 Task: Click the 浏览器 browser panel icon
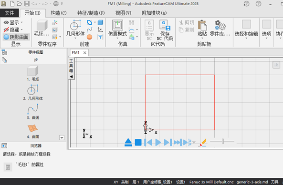pyautogui.click(x=4, y=146)
